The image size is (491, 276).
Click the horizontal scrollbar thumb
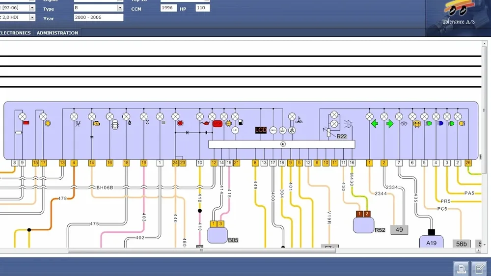pos(202,250)
